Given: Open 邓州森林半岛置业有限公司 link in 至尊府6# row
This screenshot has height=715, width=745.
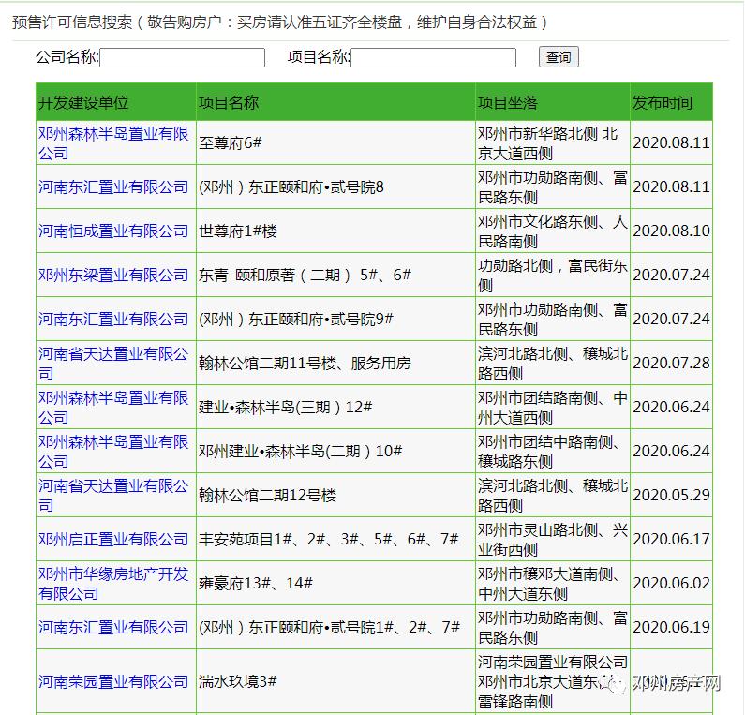Looking at the screenshot, I should (113, 143).
